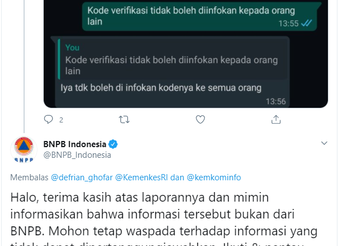Open BNPB Indonesia display name

click(x=75, y=144)
